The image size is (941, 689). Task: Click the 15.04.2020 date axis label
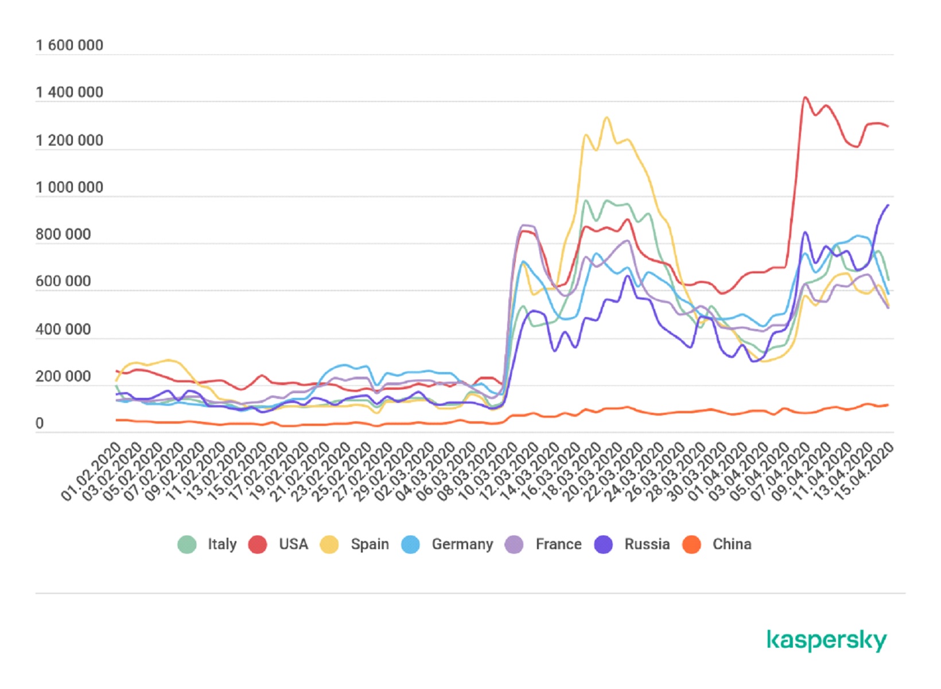pos(864,472)
